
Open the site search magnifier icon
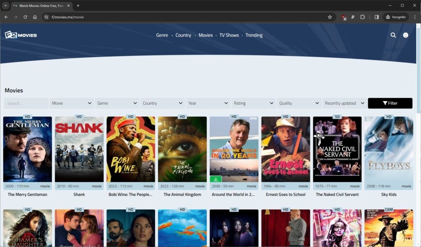point(393,35)
